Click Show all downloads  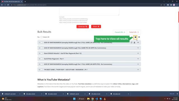tap(172, 94)
